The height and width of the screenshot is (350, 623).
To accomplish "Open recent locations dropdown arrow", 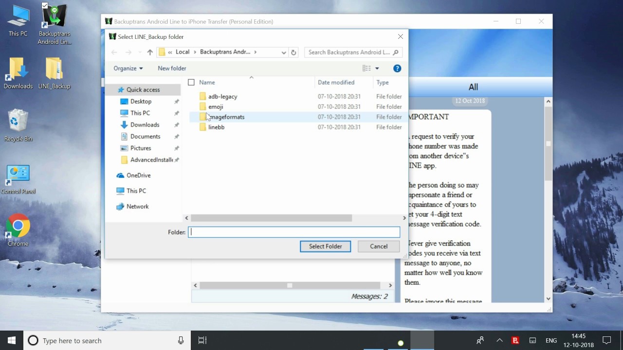I will coord(140,52).
